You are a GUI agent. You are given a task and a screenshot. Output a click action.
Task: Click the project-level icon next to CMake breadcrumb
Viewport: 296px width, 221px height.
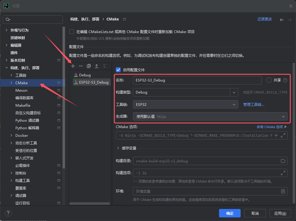pyautogui.click(x=125, y=19)
